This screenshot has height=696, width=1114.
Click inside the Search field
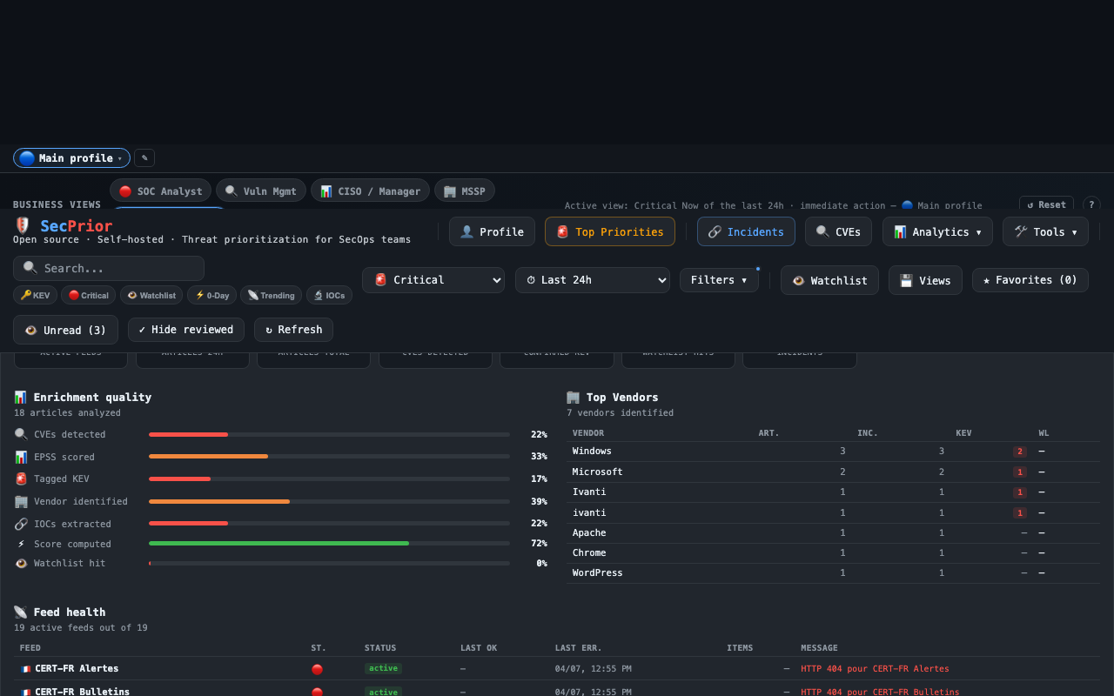point(108,268)
